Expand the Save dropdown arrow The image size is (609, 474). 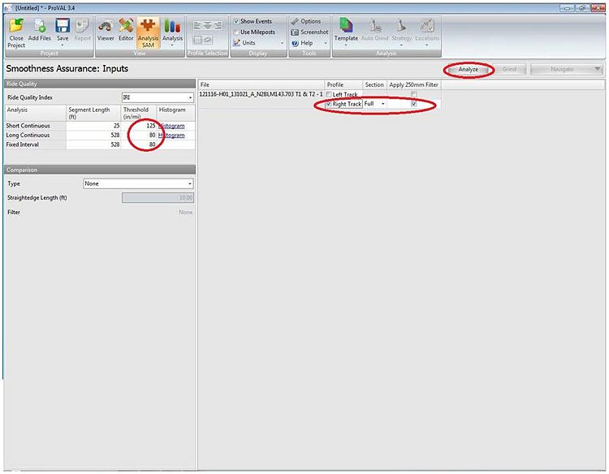pos(63,45)
